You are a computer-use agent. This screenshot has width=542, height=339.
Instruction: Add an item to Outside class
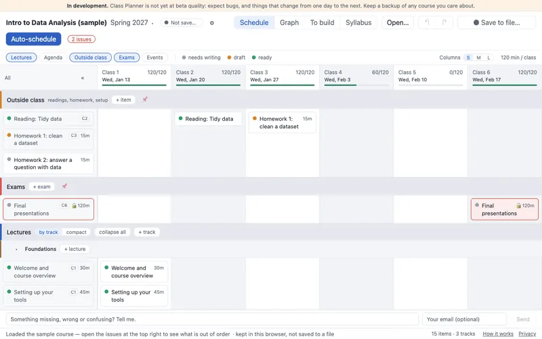(x=123, y=100)
